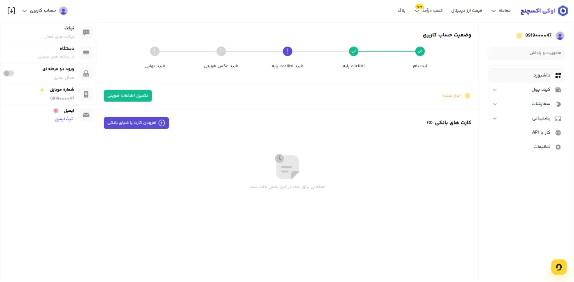Click the download icon at top left

[11, 11]
